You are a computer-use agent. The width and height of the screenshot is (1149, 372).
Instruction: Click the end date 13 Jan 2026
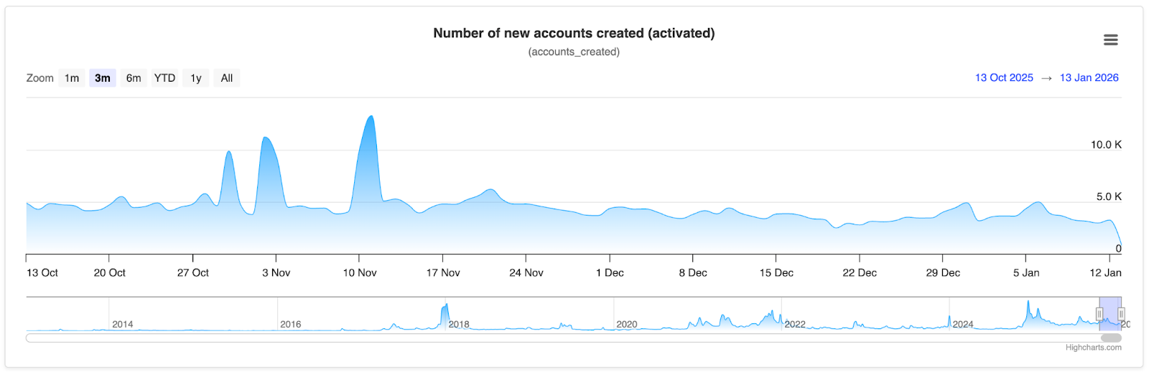[x=1089, y=78]
